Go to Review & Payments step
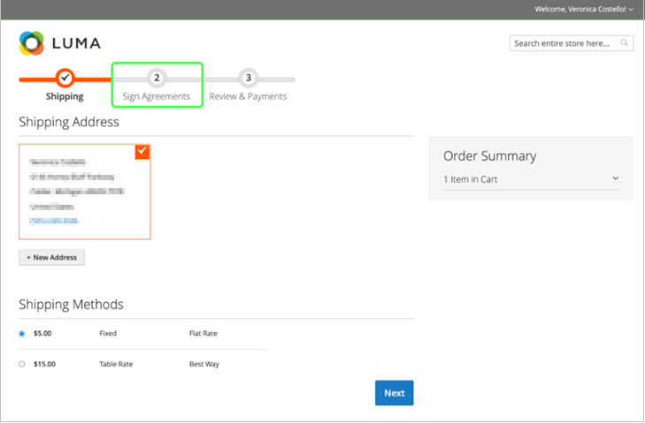Screen dimensions: 645x423 point(249,96)
